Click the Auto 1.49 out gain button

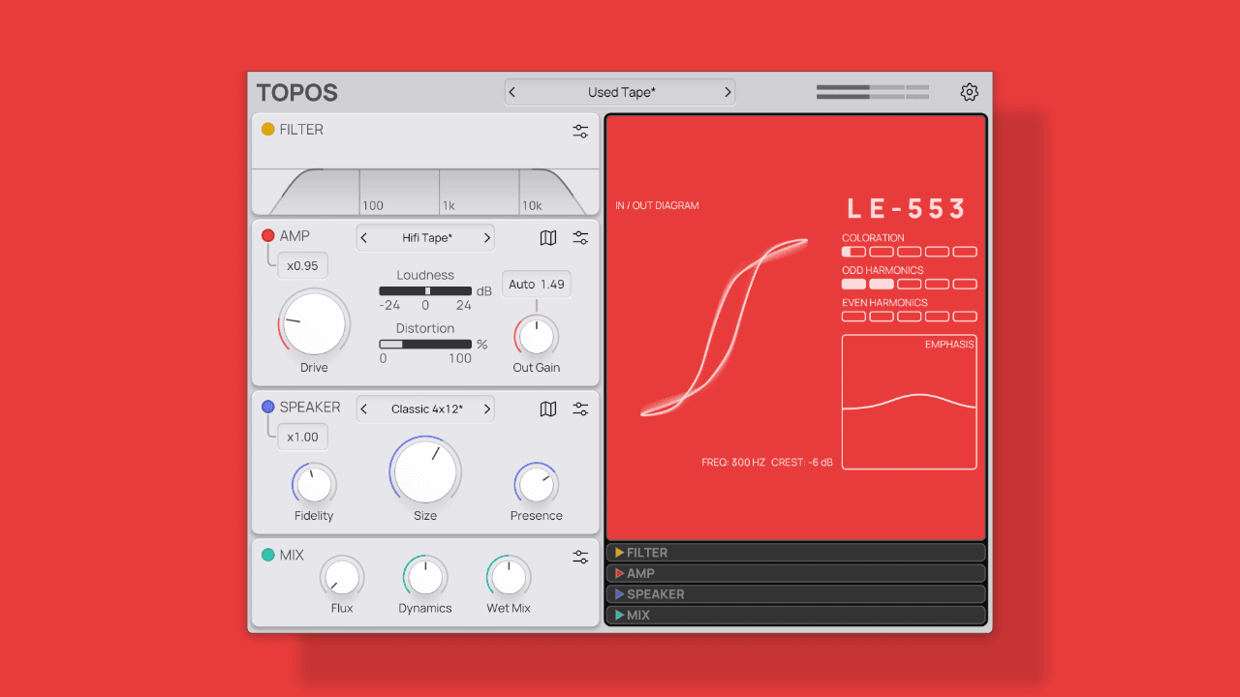(537, 285)
